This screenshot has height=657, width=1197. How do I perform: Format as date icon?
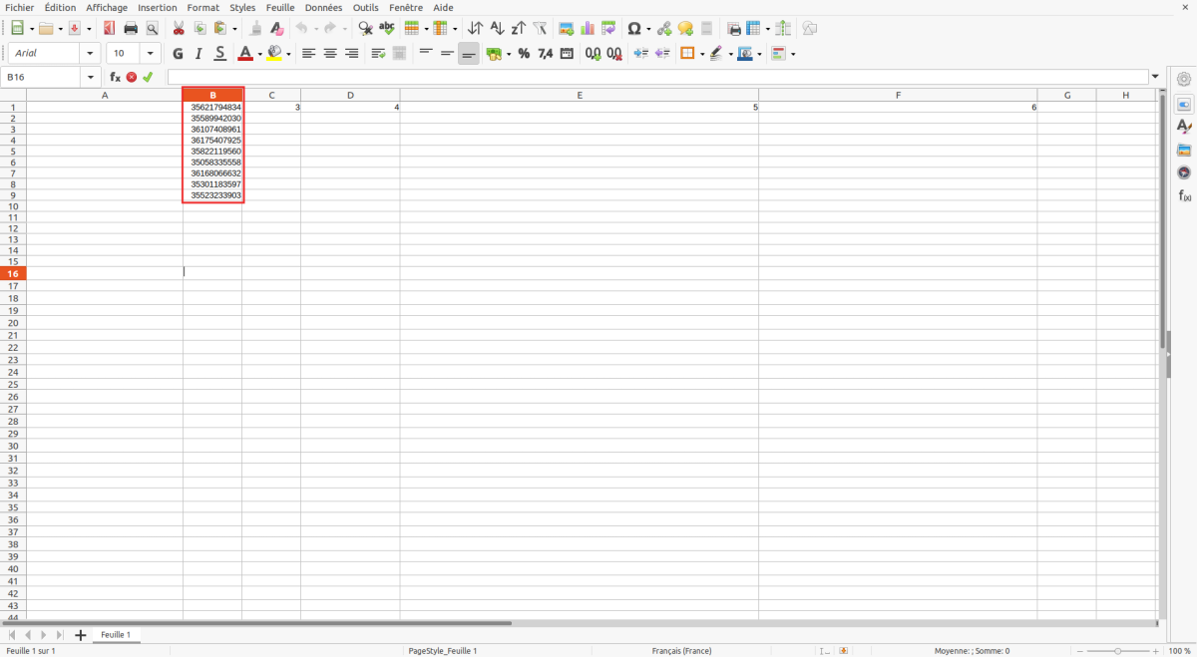(567, 54)
